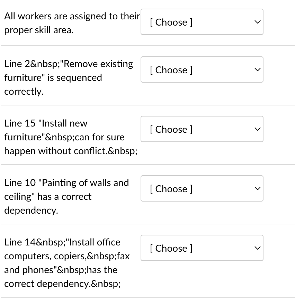Click the Remove existing furniture statement text
This screenshot has width=295, height=298.
[68, 77]
